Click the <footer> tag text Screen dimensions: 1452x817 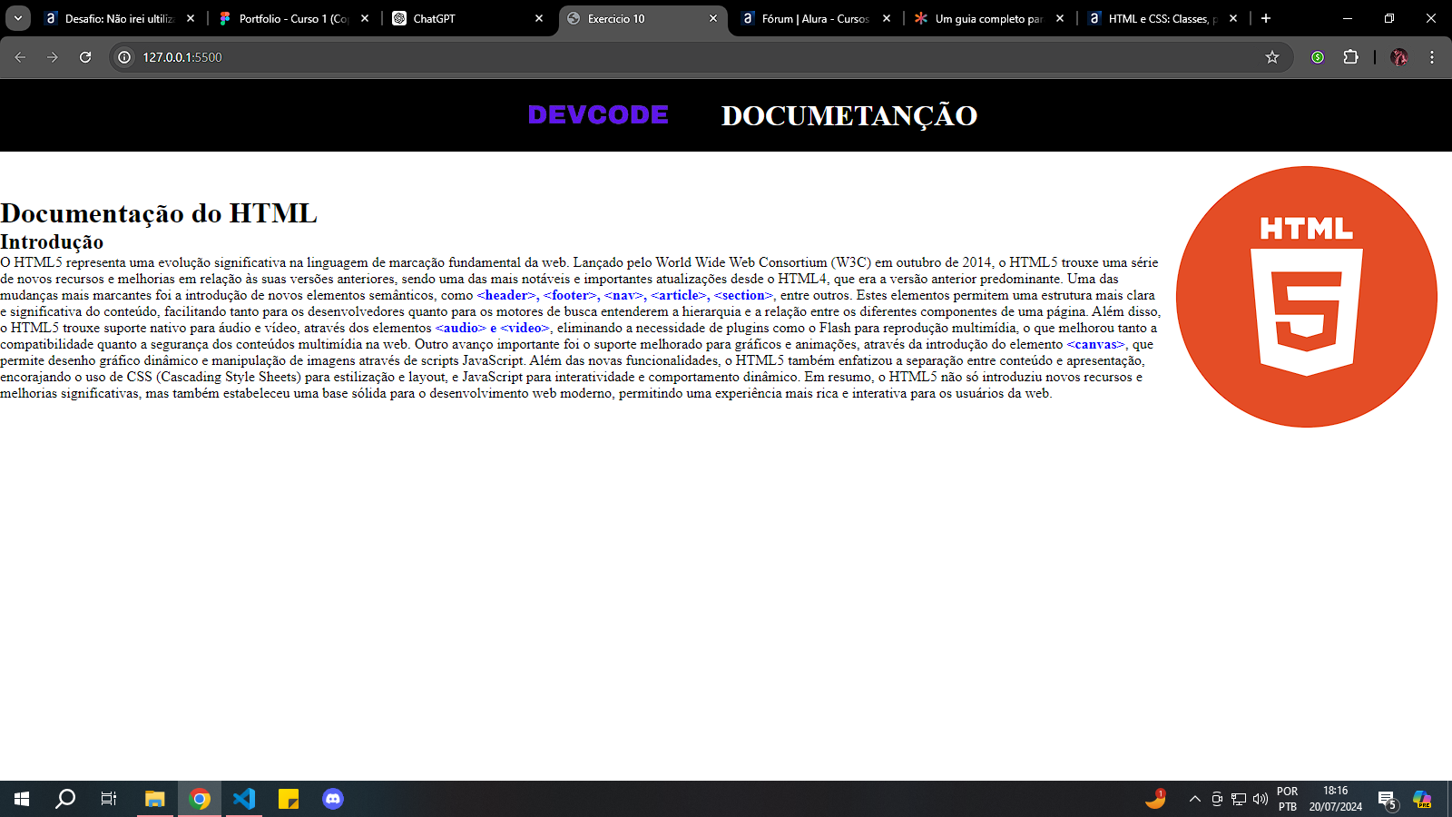570,295
